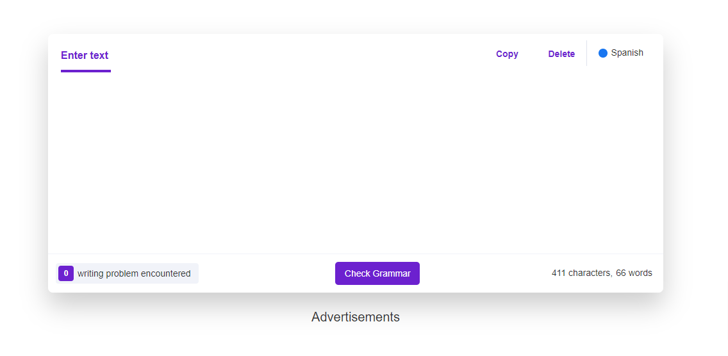Click the gray problems counter pill
728x356 pixels.
pyautogui.click(x=128, y=273)
